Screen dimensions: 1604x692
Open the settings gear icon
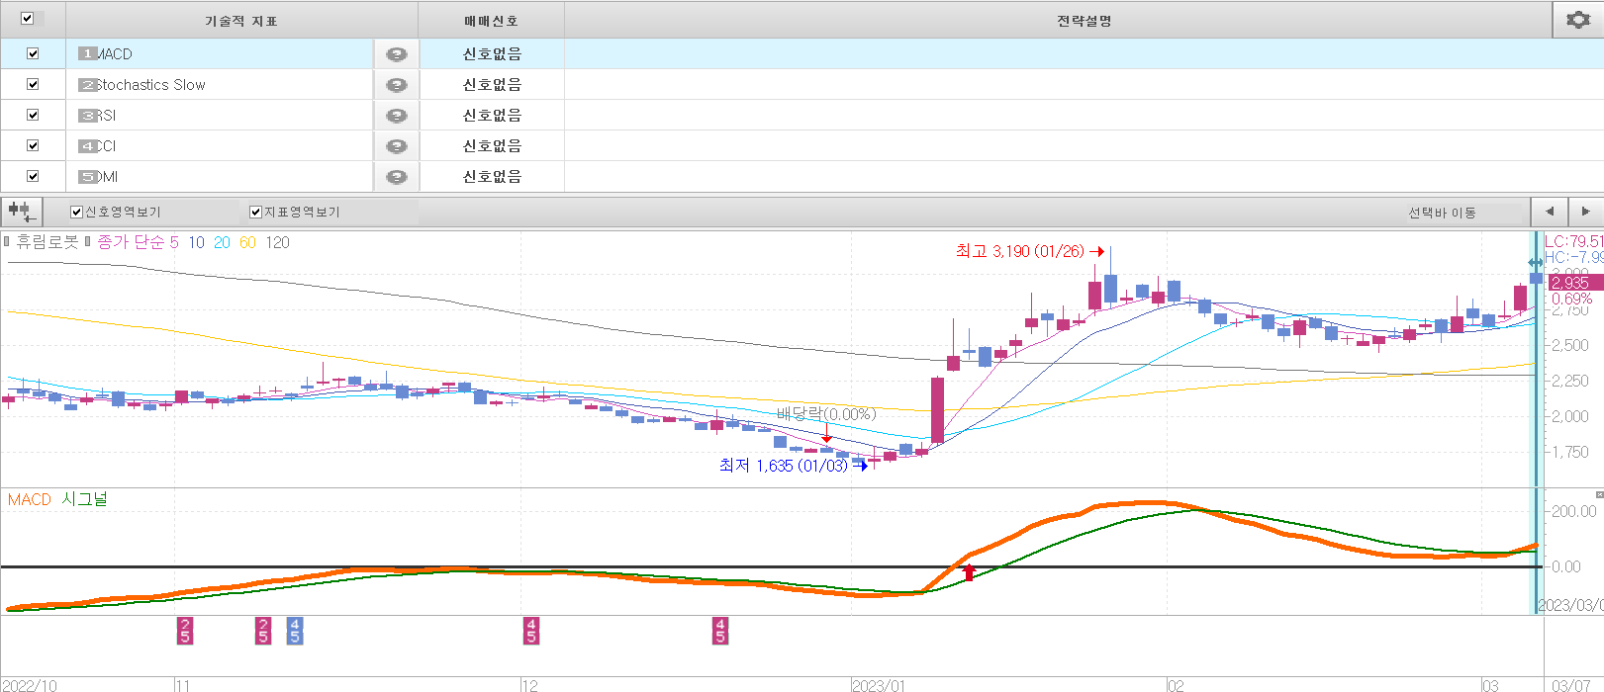(1577, 19)
